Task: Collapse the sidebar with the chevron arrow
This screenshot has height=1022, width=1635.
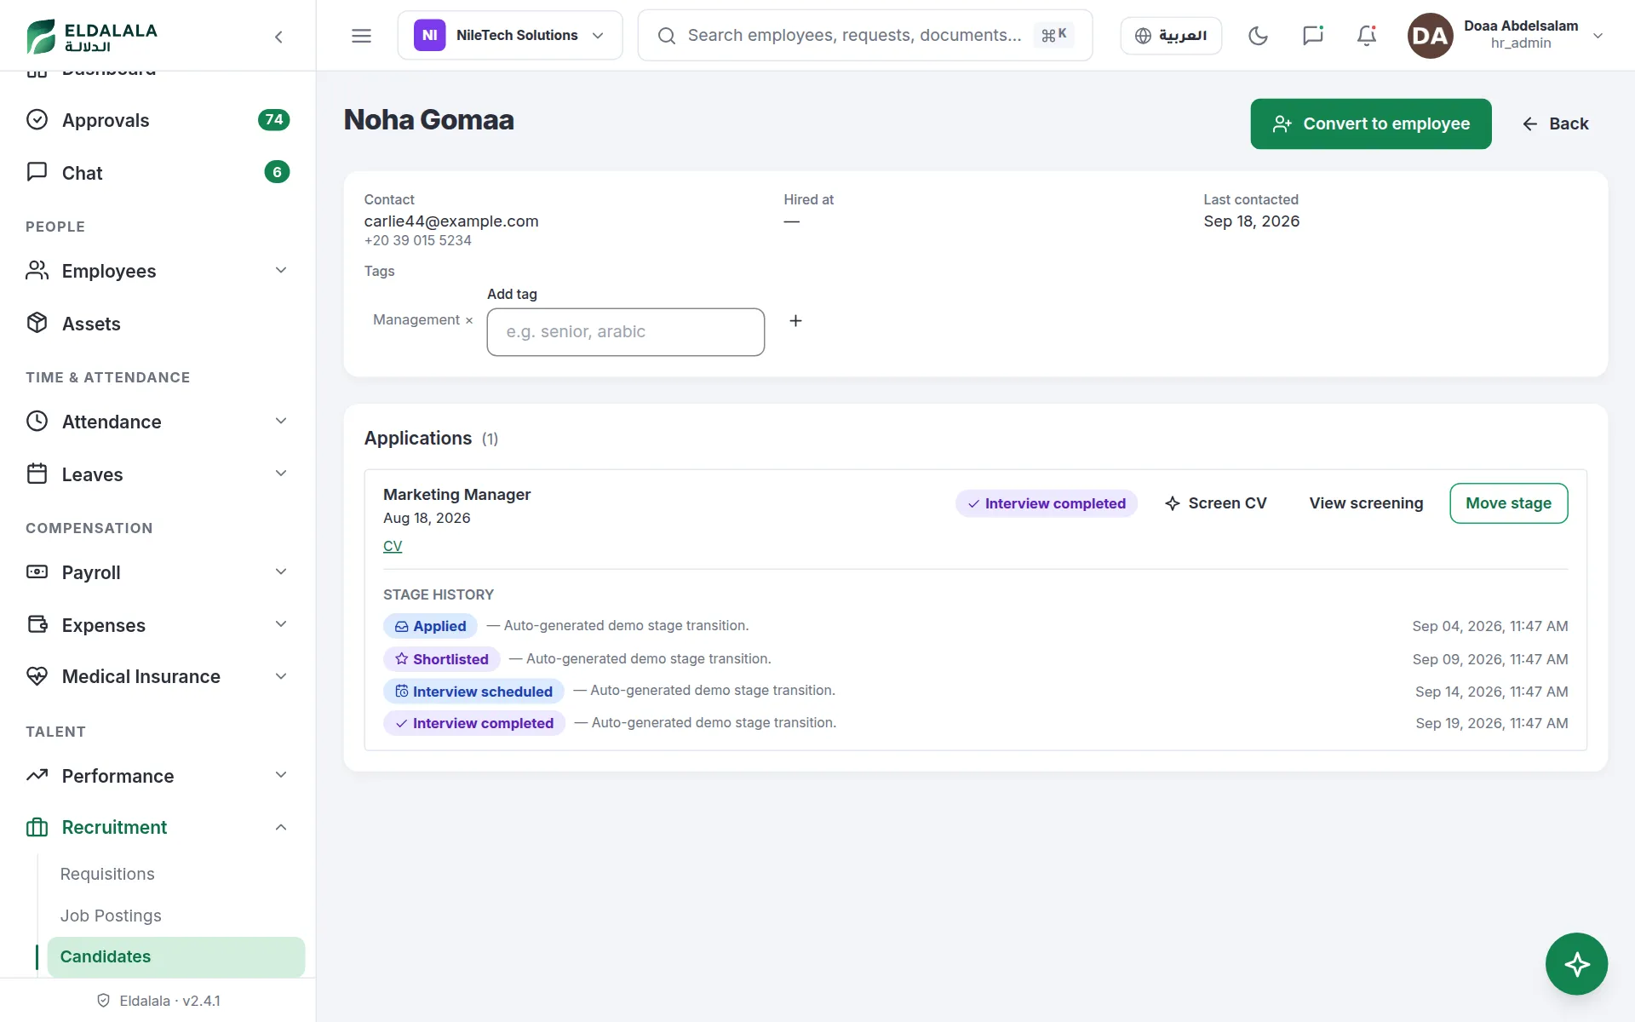Action: point(278,37)
